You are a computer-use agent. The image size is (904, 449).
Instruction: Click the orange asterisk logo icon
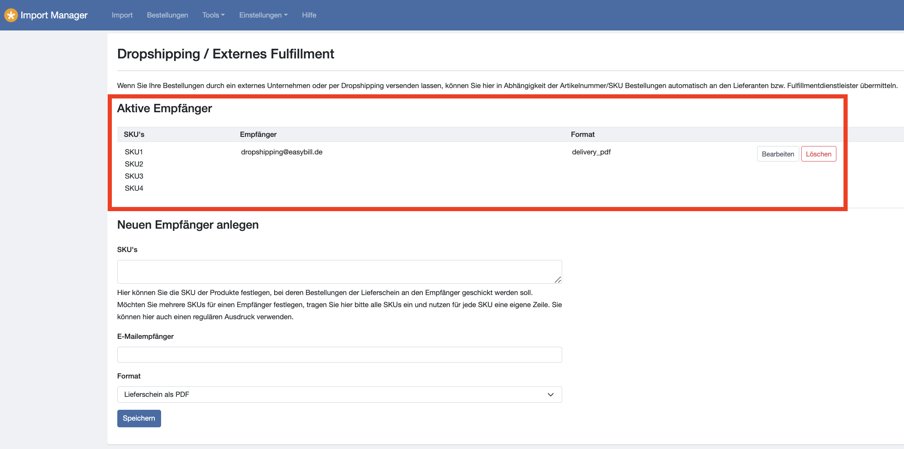click(x=11, y=15)
